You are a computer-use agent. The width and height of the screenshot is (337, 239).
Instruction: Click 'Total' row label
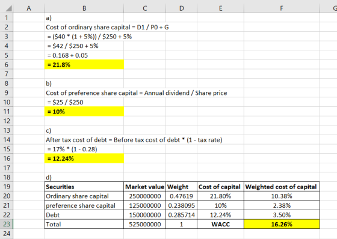84,224
